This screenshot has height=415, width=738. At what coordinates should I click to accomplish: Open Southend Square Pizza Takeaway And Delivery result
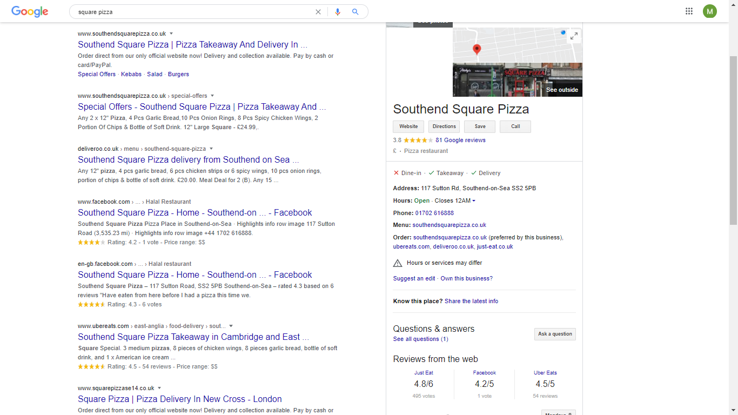coord(192,45)
